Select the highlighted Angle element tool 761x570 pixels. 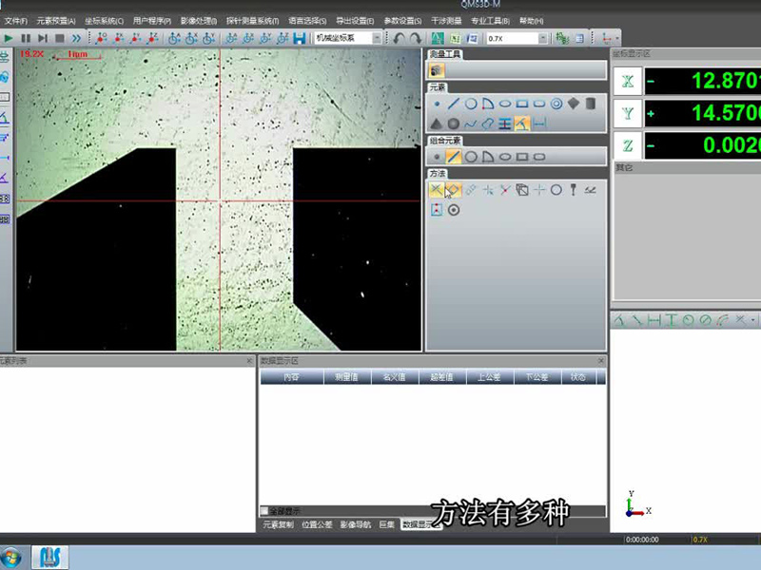click(x=521, y=123)
